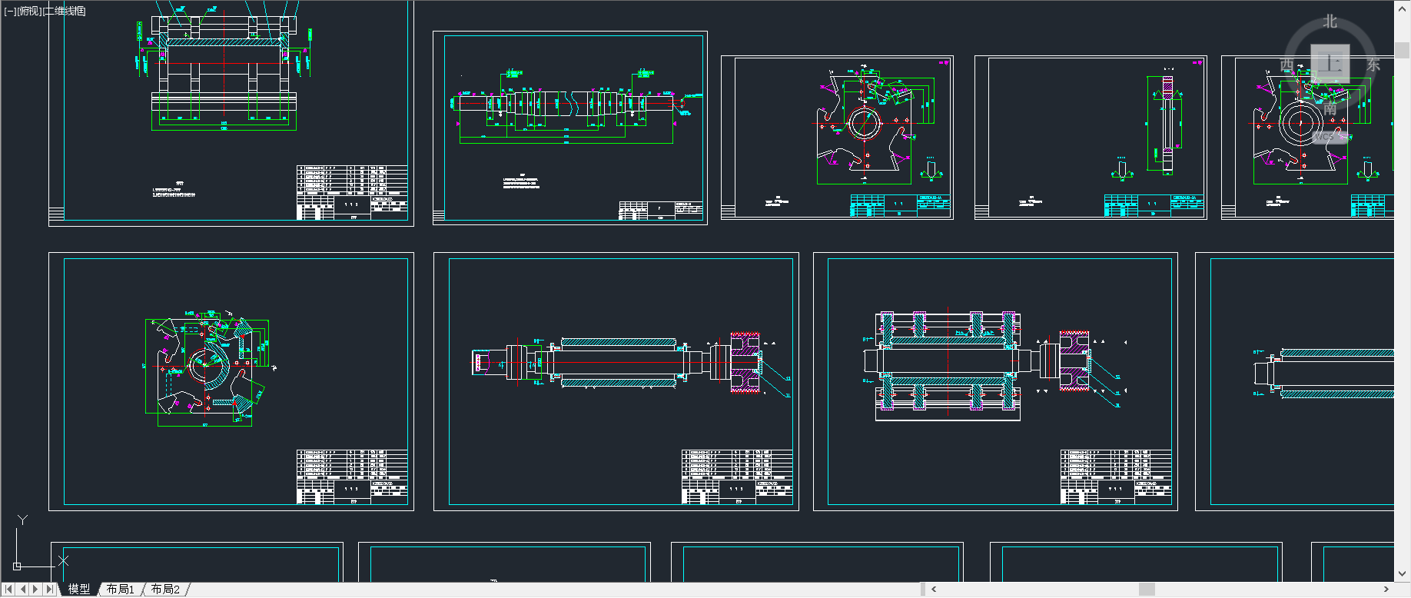This screenshot has width=1411, height=598.
Task: Click the 上 top face of ViewCube
Action: 1330,63
